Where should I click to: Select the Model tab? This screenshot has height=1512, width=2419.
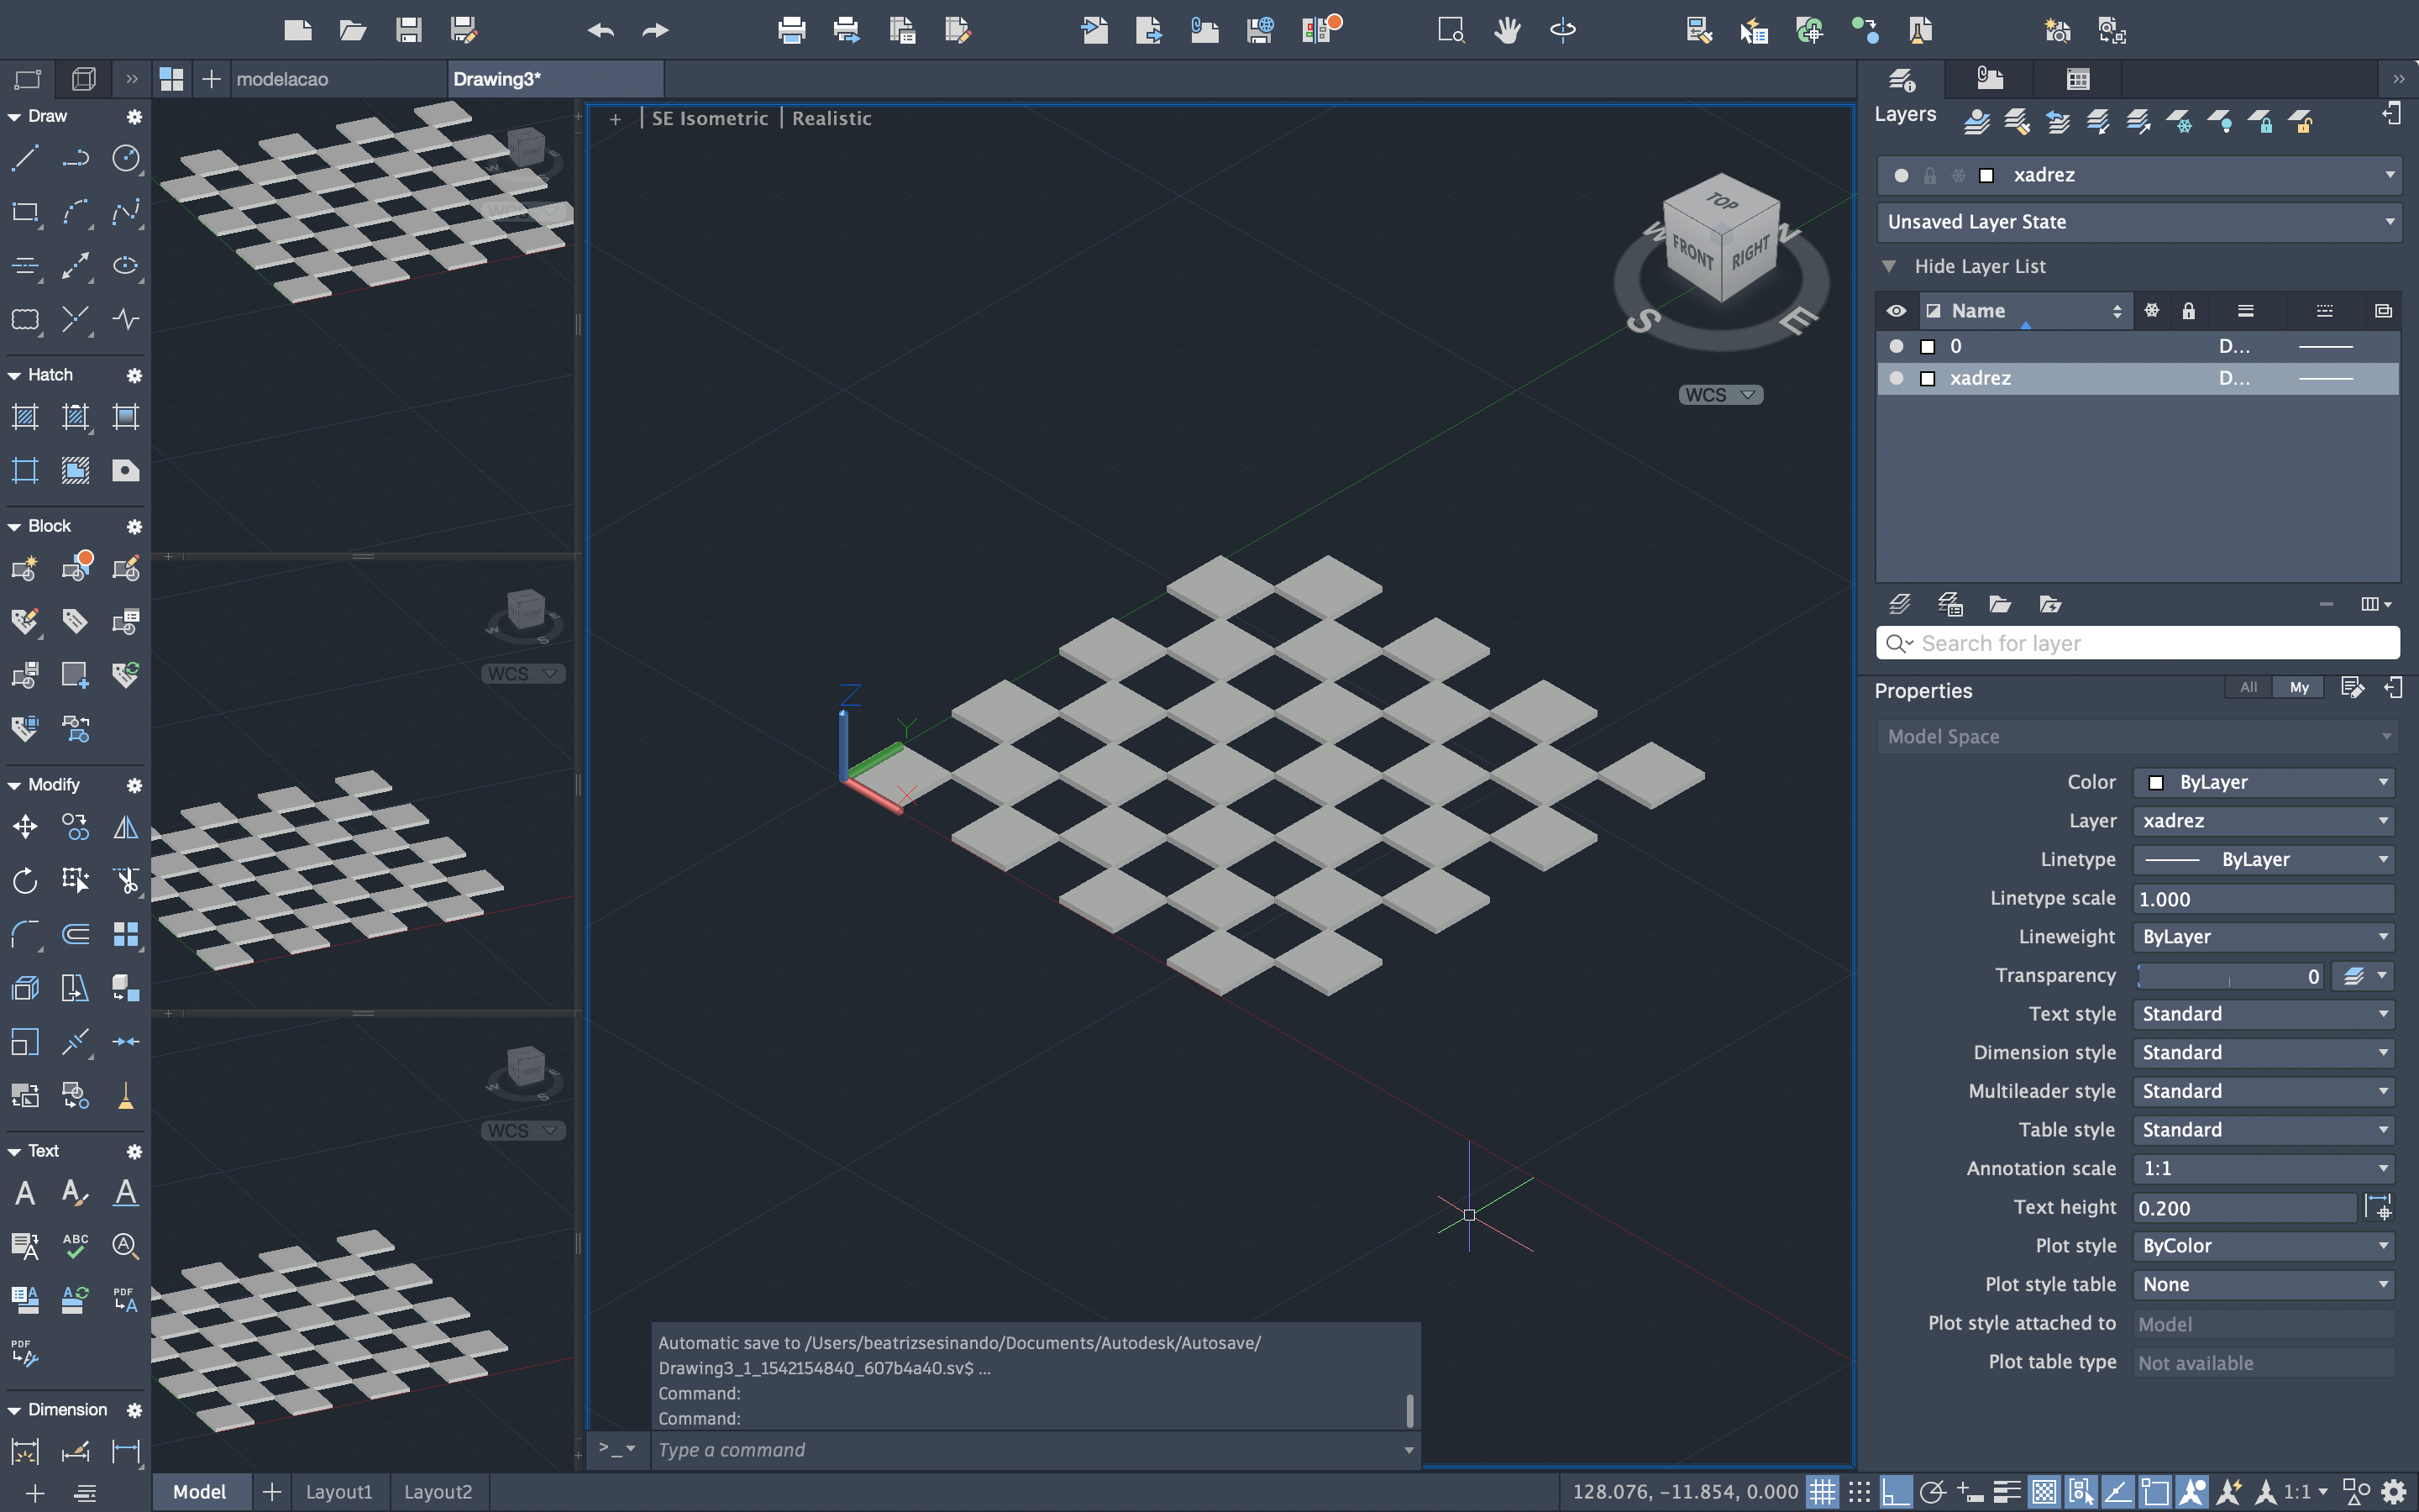pyautogui.click(x=200, y=1492)
